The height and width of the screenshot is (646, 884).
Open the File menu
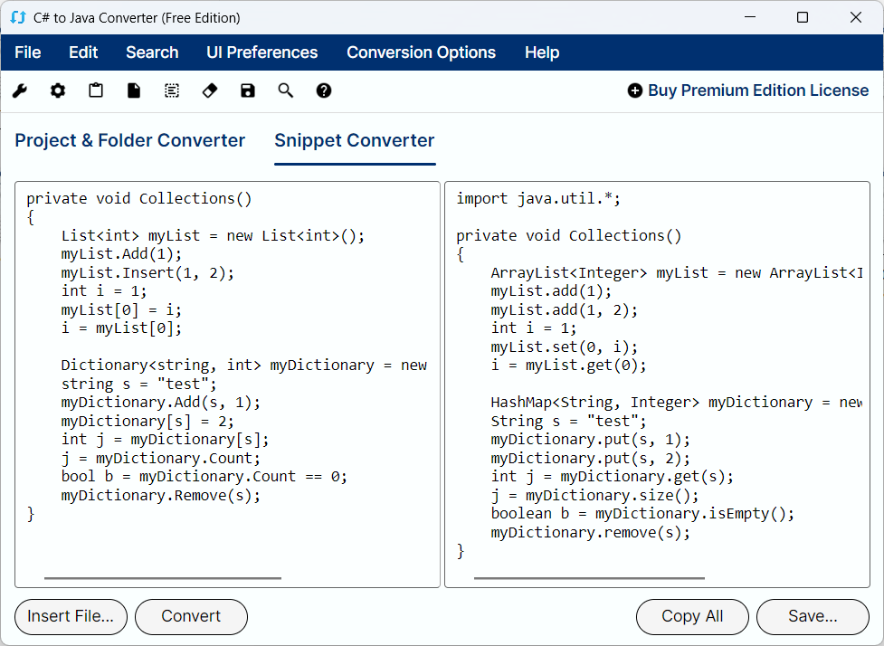coord(28,52)
